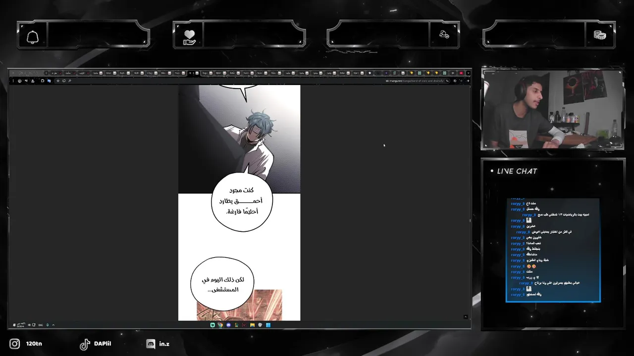Click the notification bell overlay icon
Image resolution: width=634 pixels, height=356 pixels.
33,37
